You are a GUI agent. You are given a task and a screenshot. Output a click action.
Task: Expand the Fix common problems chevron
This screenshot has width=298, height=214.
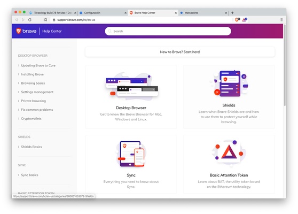(x=19, y=110)
